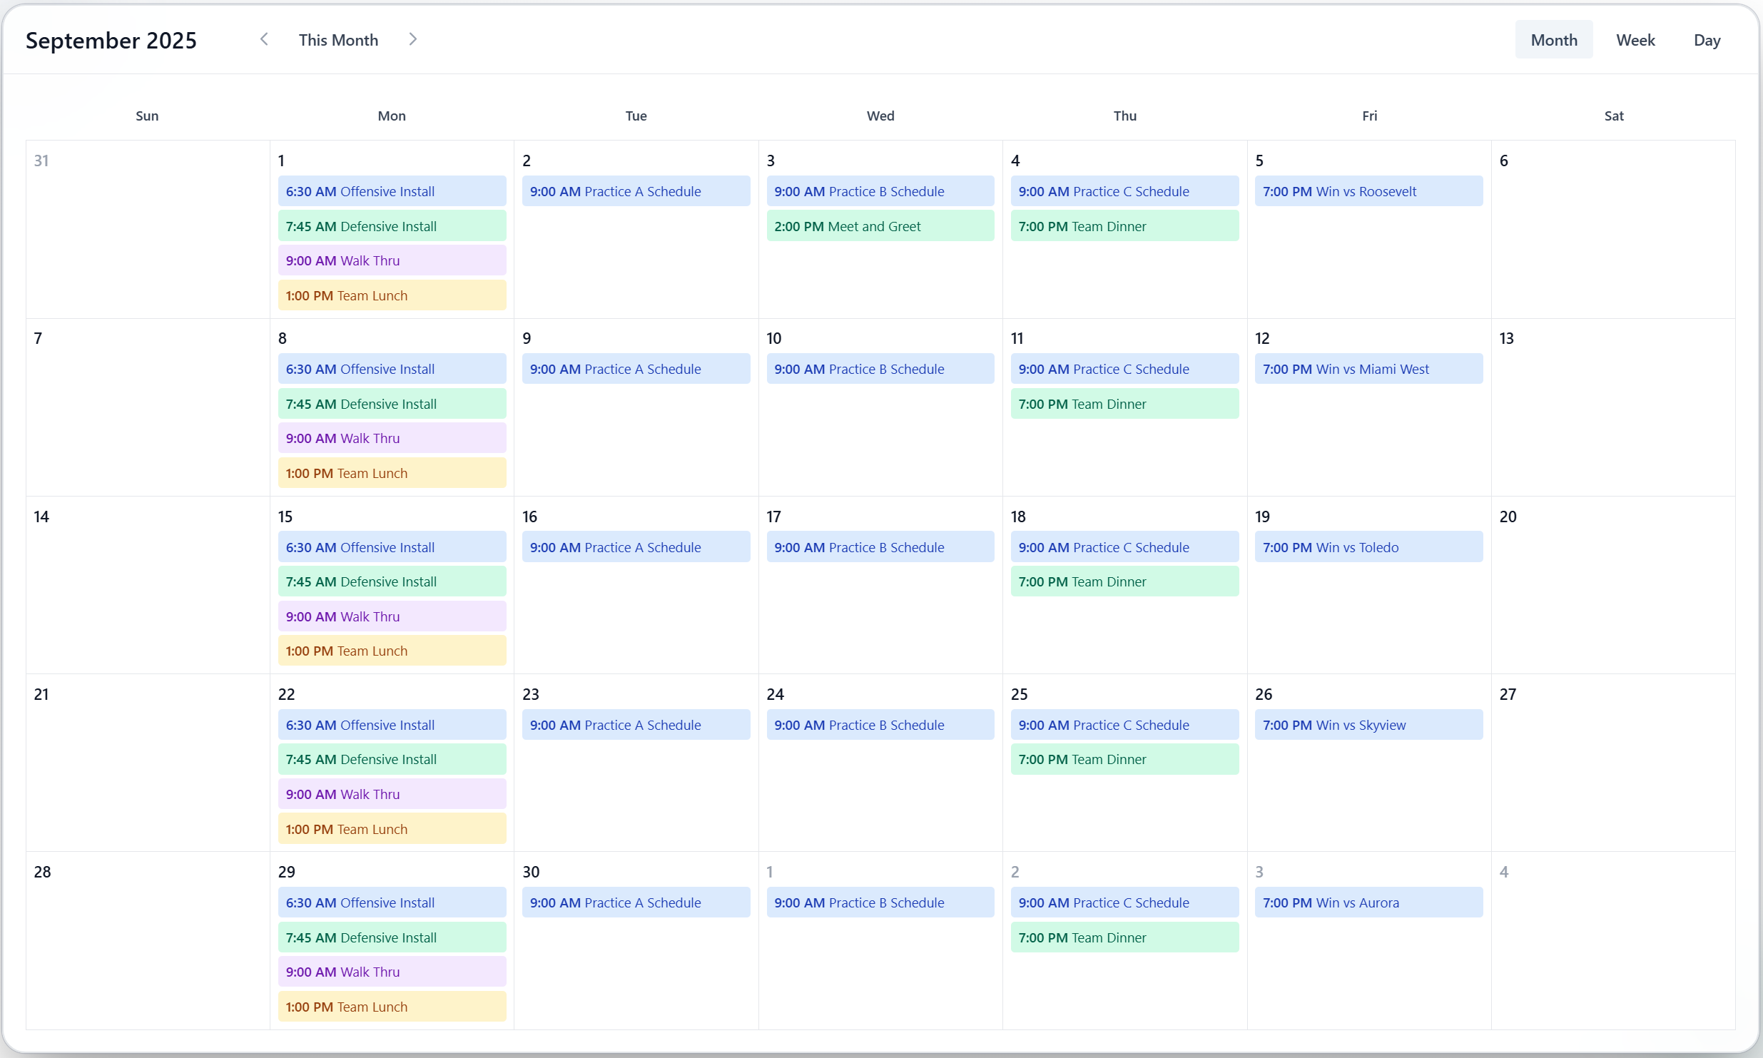Open Team Lunch event on September 8

pyautogui.click(x=392, y=473)
